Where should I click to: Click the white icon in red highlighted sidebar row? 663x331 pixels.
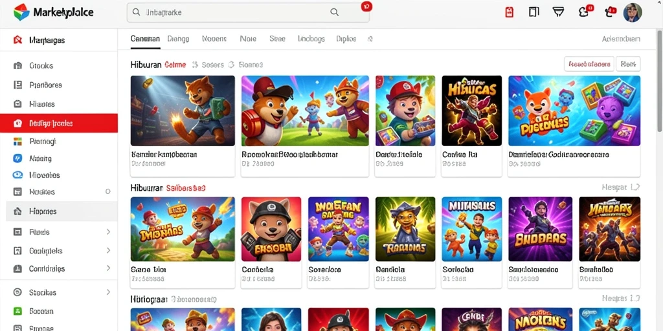pos(17,123)
